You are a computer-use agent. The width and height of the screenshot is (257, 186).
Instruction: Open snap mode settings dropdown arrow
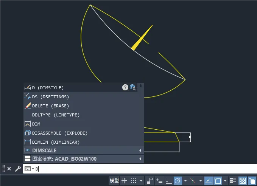[141, 181]
